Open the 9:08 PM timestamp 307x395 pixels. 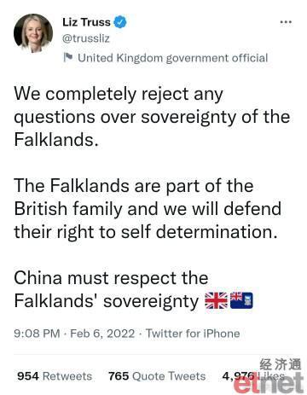[x=37, y=334]
